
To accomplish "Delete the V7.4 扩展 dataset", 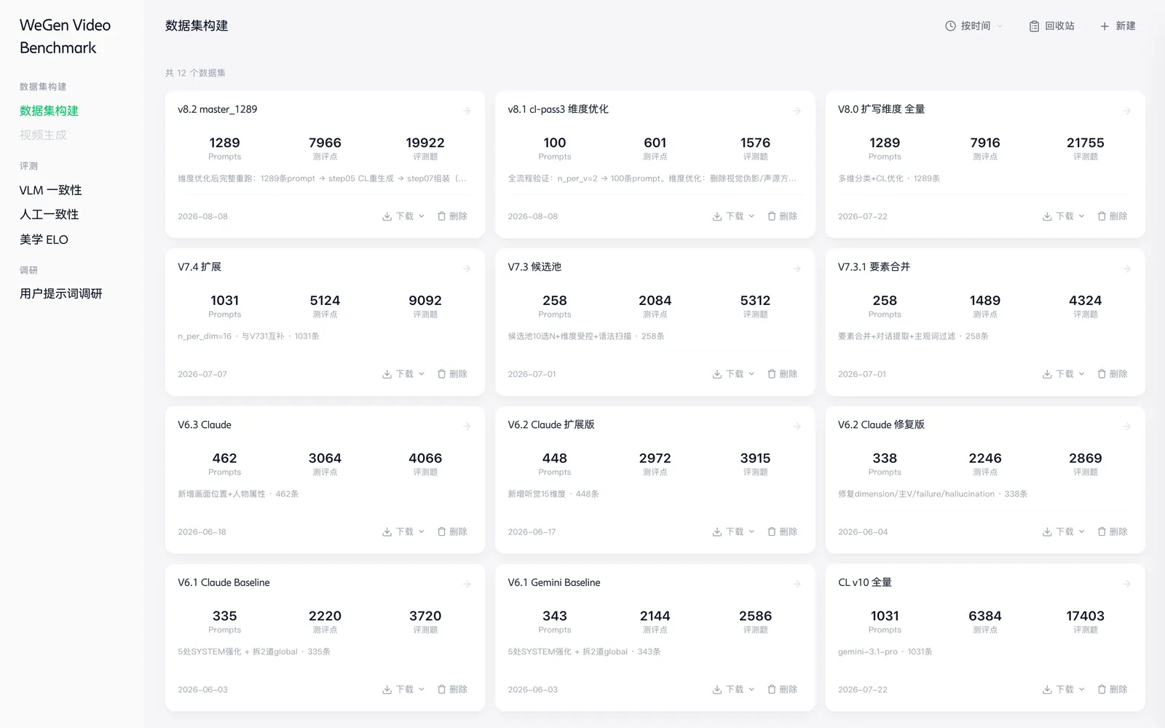I will tap(452, 374).
